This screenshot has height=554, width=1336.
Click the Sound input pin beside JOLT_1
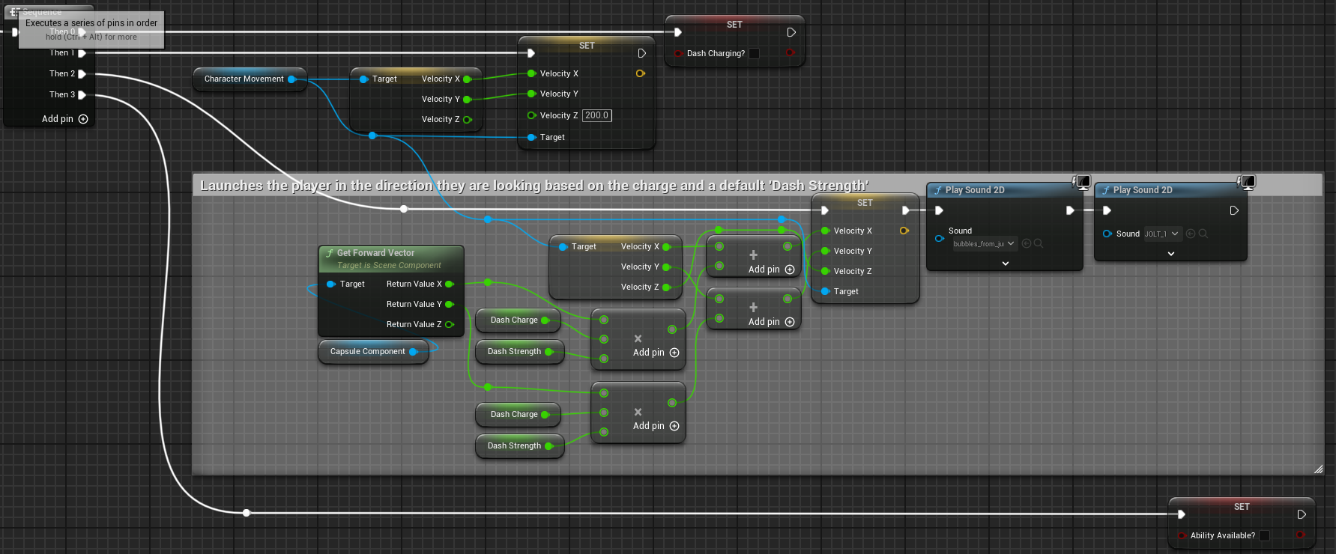1107,234
